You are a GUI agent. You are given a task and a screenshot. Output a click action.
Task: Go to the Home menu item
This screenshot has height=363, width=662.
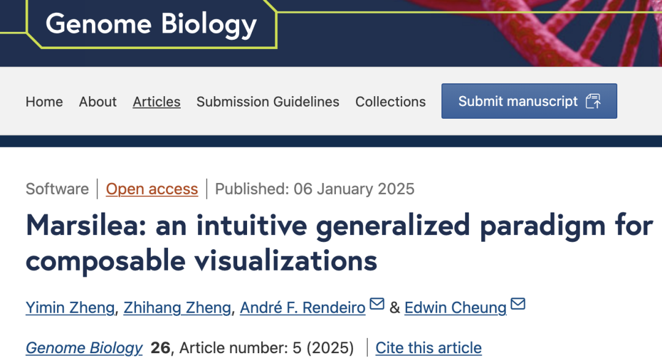tap(44, 102)
